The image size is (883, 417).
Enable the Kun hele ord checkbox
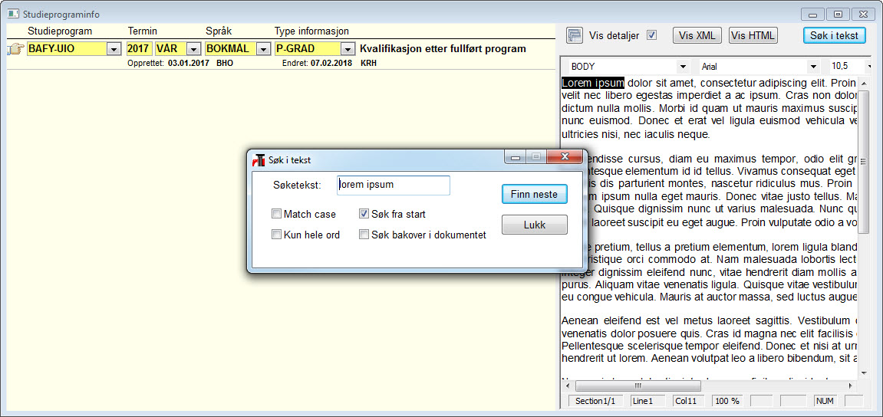(276, 235)
